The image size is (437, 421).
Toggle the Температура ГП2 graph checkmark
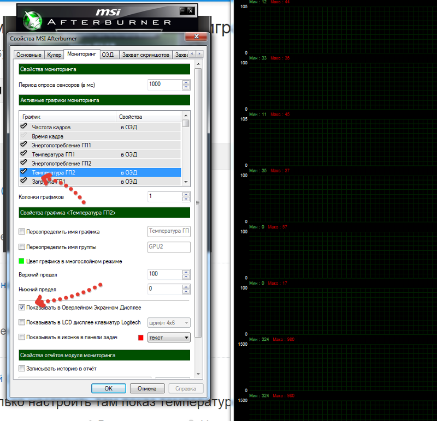coord(23,172)
